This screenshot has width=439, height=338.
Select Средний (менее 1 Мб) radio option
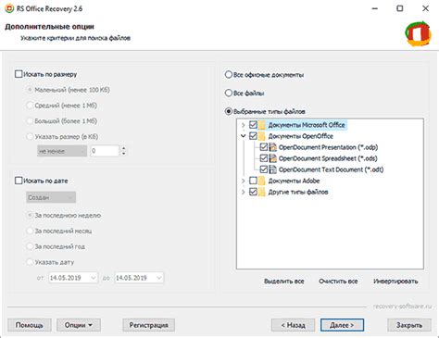30,106
